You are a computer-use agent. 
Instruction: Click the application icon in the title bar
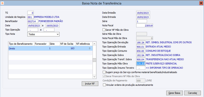(2, 3)
